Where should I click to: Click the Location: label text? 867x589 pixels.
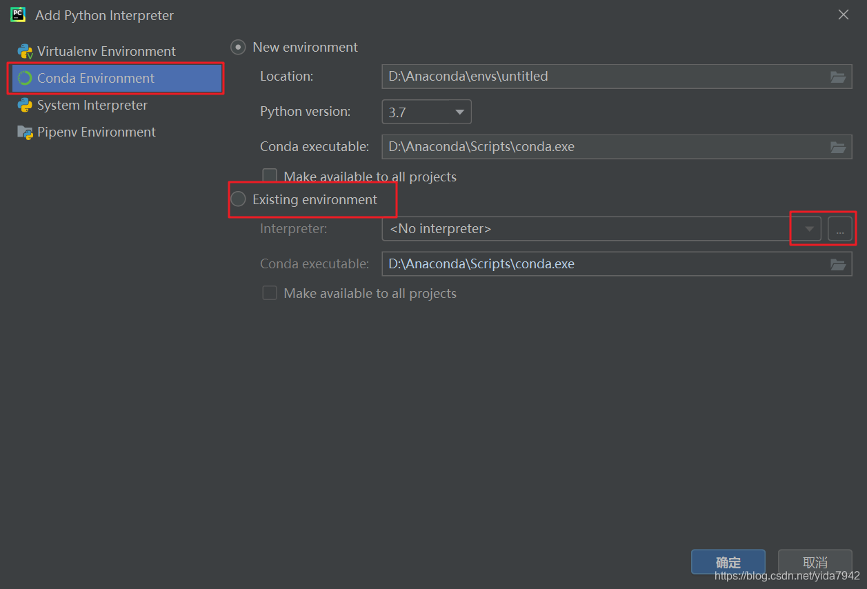(286, 77)
